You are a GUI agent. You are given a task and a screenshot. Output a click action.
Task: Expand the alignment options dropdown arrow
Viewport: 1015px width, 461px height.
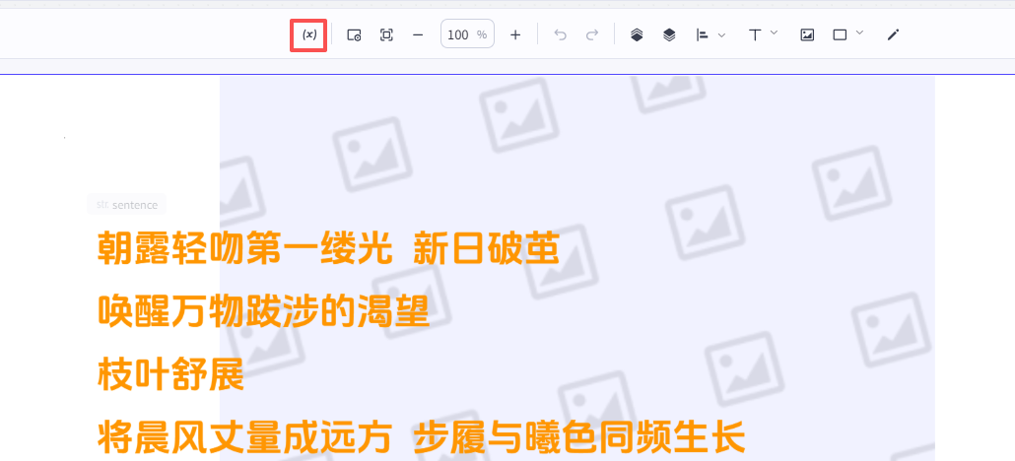pos(721,34)
